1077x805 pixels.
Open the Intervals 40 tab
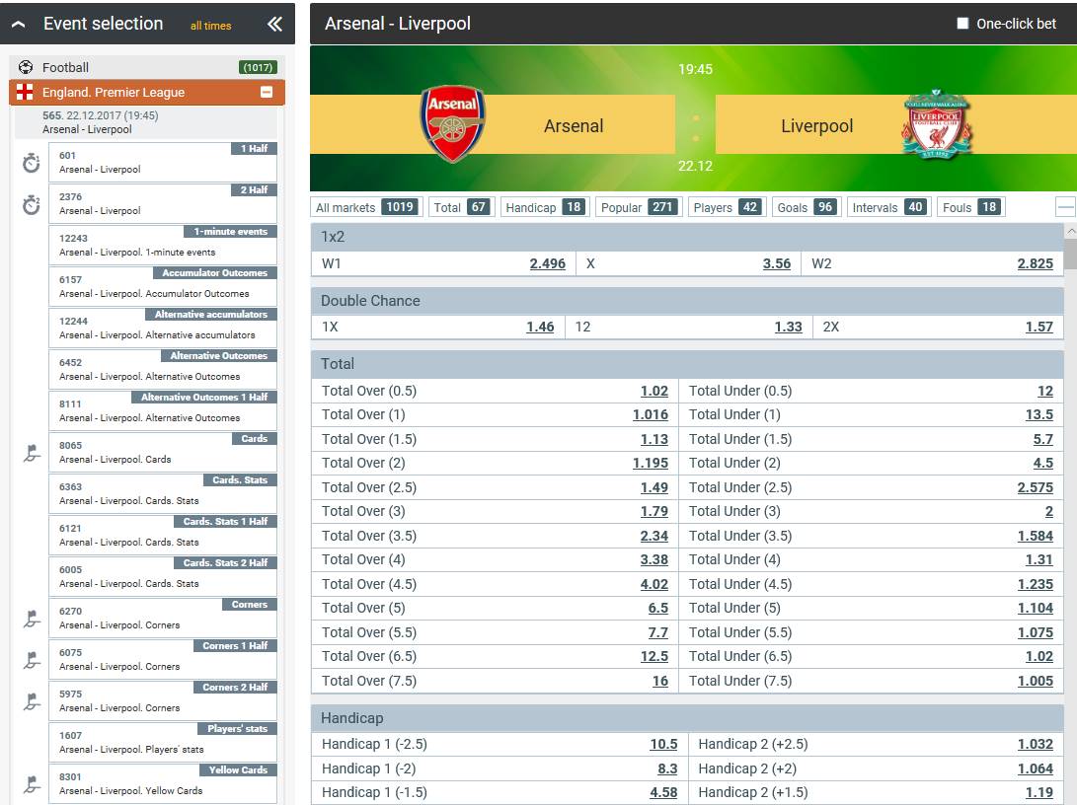tap(888, 207)
